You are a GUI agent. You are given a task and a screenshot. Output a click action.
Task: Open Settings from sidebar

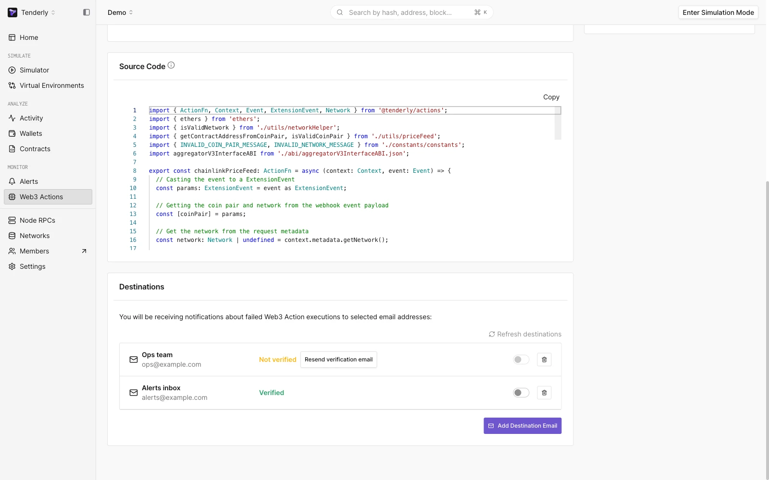tap(48, 266)
